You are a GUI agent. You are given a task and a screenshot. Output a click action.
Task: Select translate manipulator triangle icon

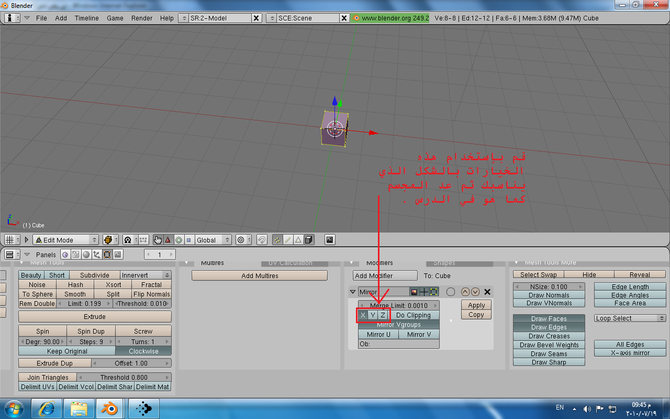(x=168, y=240)
